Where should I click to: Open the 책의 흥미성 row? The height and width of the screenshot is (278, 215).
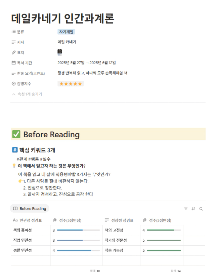pyautogui.click(x=23, y=230)
